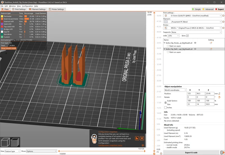
Task: Switch to the Printer Settings tab
Action: tap(57, 9)
